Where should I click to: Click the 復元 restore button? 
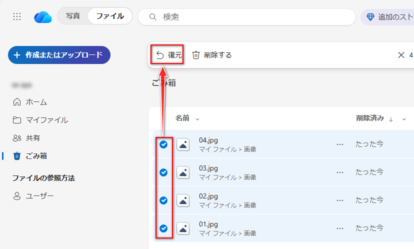pyautogui.click(x=168, y=55)
